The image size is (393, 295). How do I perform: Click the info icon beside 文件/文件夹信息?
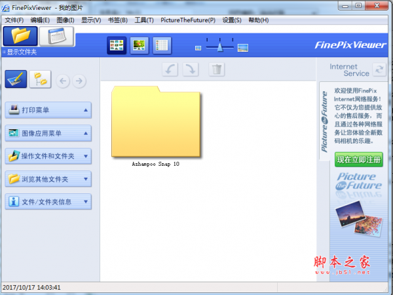pos(14,201)
